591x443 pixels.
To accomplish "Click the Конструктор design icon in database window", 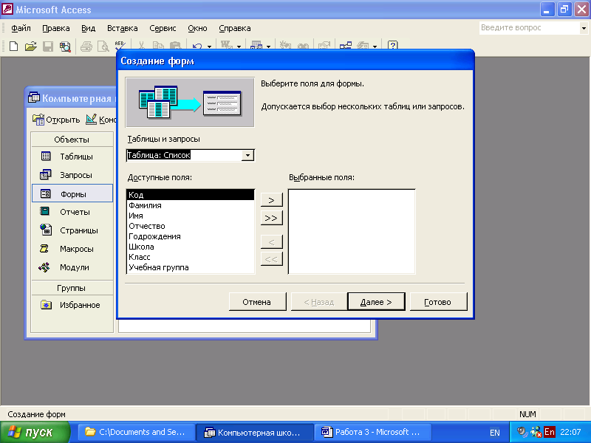I will coord(91,119).
